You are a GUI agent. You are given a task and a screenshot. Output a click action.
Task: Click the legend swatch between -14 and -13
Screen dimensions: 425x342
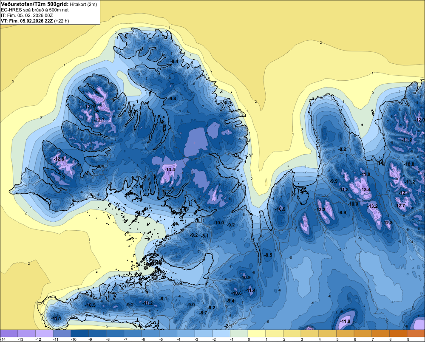pos(9,334)
